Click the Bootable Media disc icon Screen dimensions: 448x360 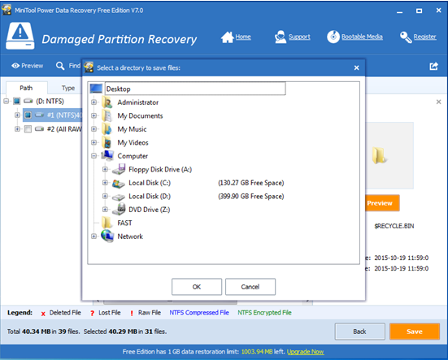coord(333,37)
